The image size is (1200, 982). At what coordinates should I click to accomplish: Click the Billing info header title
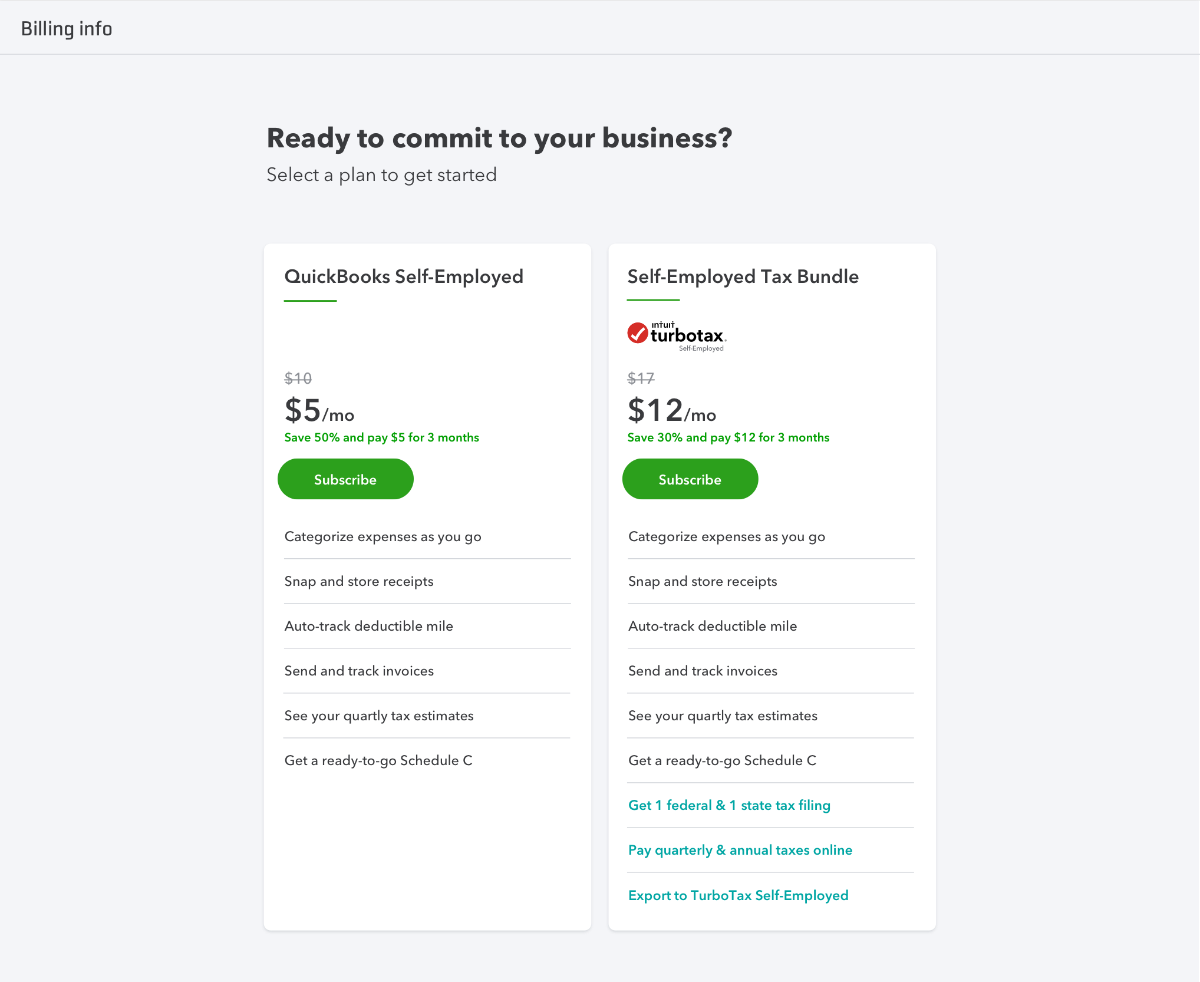click(67, 28)
